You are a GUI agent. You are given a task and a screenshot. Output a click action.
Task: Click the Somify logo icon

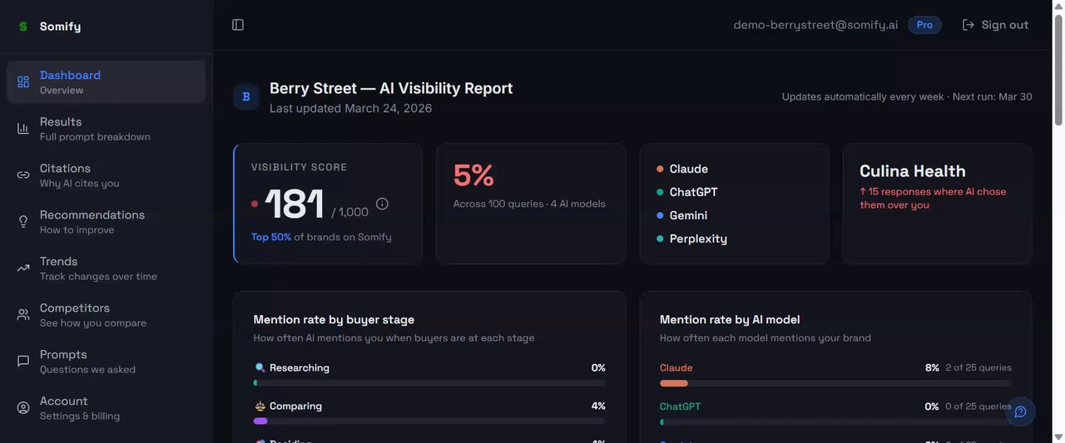click(x=23, y=27)
